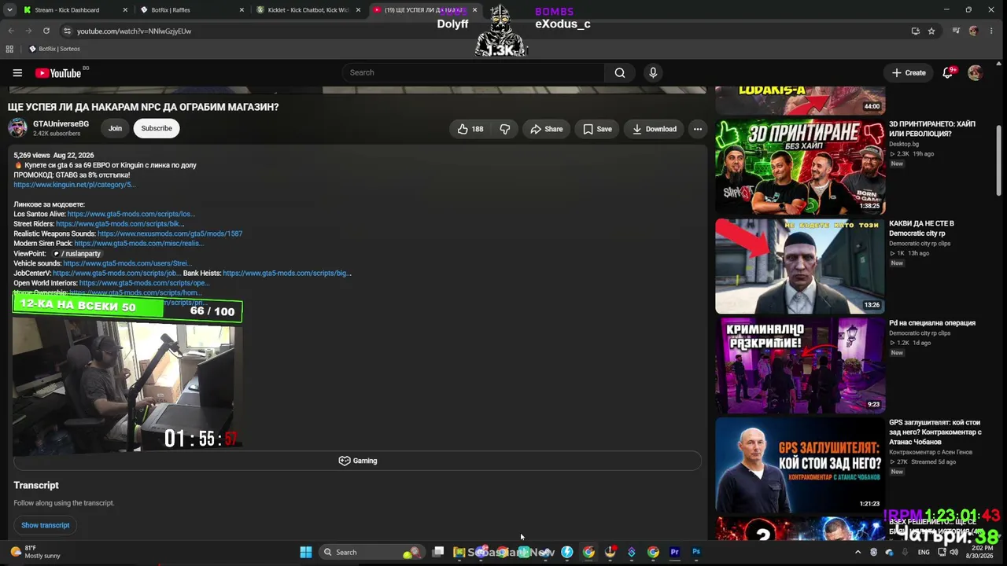Go to the YouTube home logo
Viewport: 1007px width, 566px height.
click(x=58, y=73)
